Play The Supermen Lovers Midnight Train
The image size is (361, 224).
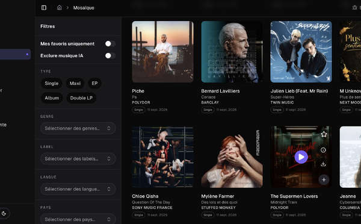[x=301, y=157]
